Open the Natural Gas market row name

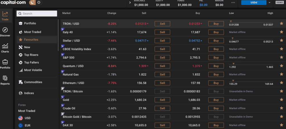tap(71, 74)
